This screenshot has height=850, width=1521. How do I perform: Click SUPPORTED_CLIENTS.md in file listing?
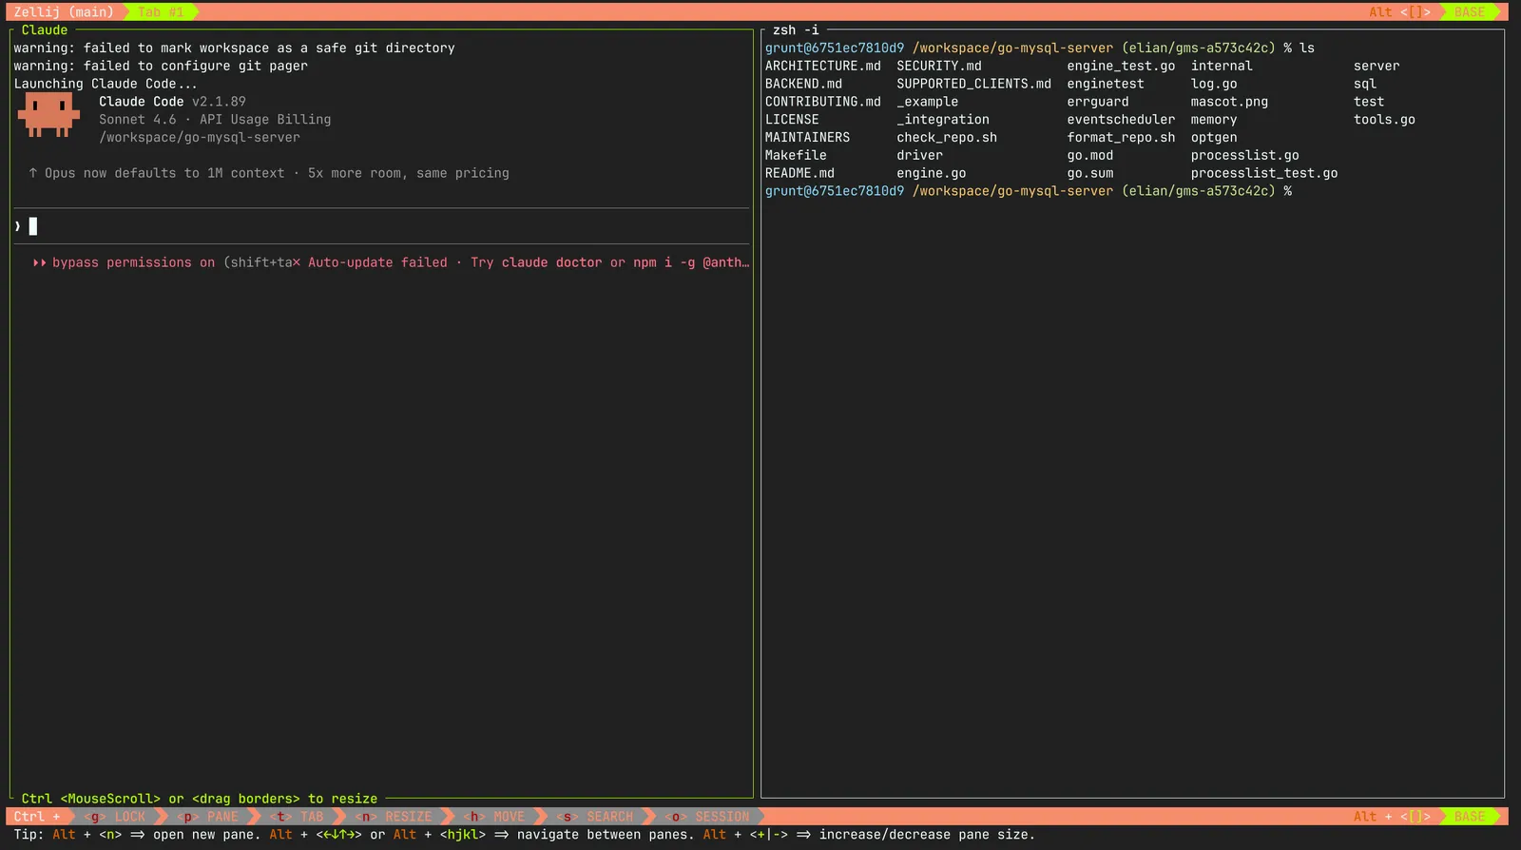tap(974, 84)
